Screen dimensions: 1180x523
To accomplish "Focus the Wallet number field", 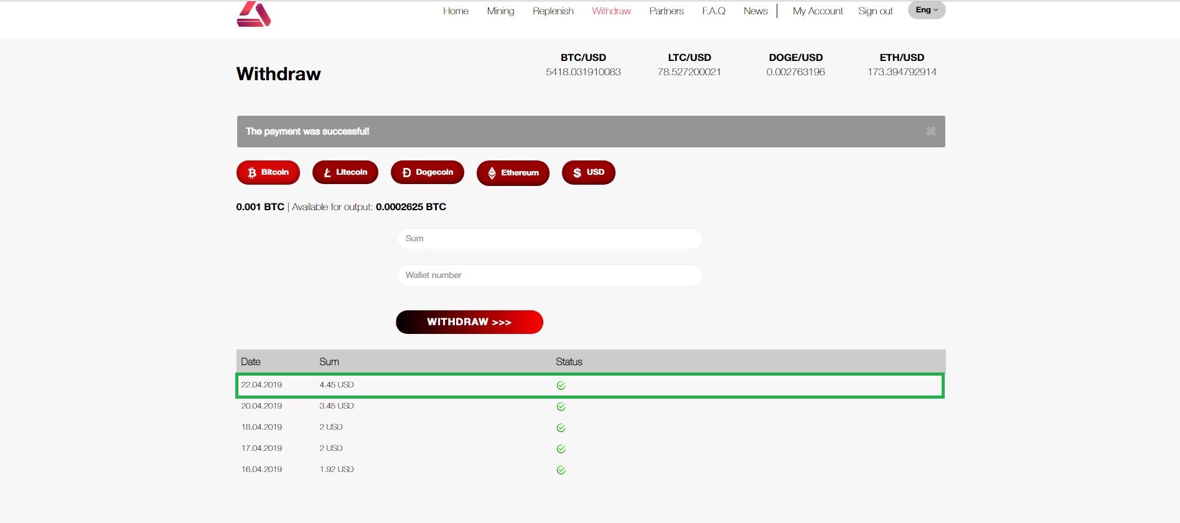I will (550, 275).
